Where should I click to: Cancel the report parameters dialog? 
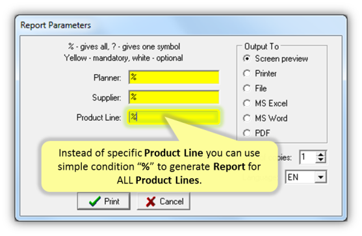(164, 202)
